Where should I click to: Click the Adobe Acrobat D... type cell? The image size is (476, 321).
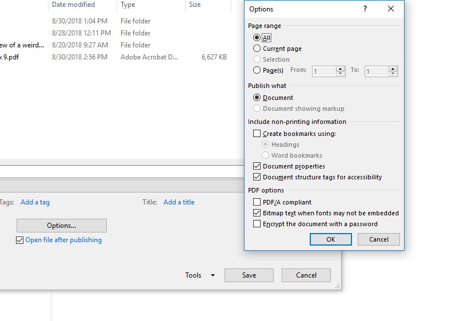(x=149, y=57)
